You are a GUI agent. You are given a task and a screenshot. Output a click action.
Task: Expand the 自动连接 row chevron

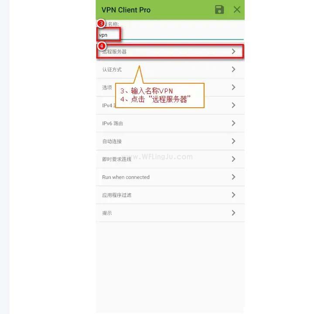pyautogui.click(x=233, y=141)
